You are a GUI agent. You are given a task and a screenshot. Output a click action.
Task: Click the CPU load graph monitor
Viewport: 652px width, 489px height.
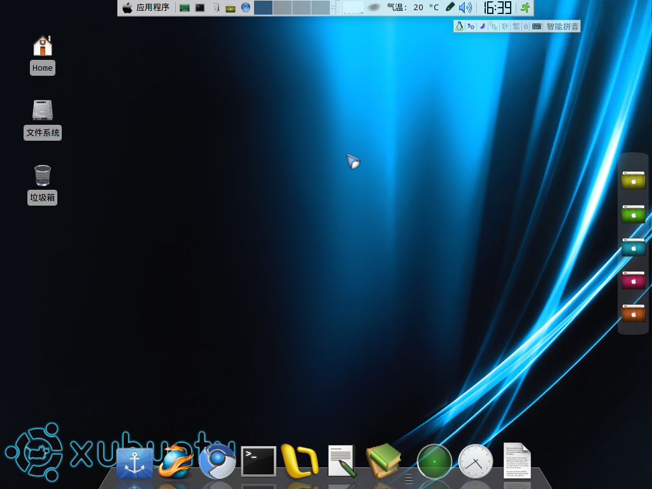[353, 8]
